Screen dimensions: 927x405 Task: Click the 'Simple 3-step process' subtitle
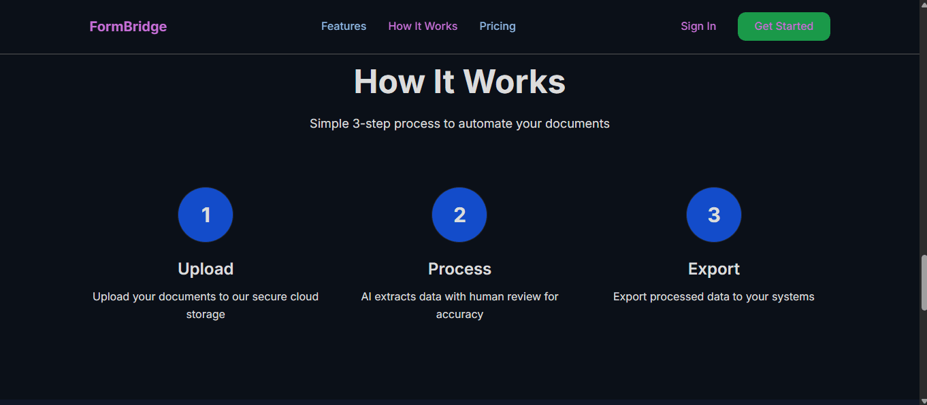pyautogui.click(x=459, y=124)
